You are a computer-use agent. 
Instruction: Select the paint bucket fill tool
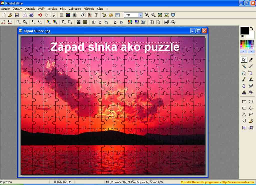[244, 73]
